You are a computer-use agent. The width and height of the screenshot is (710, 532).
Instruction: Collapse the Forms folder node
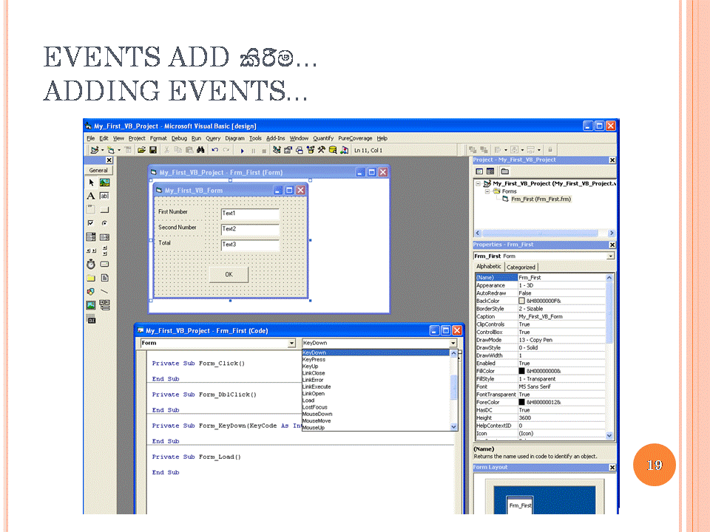(x=487, y=191)
